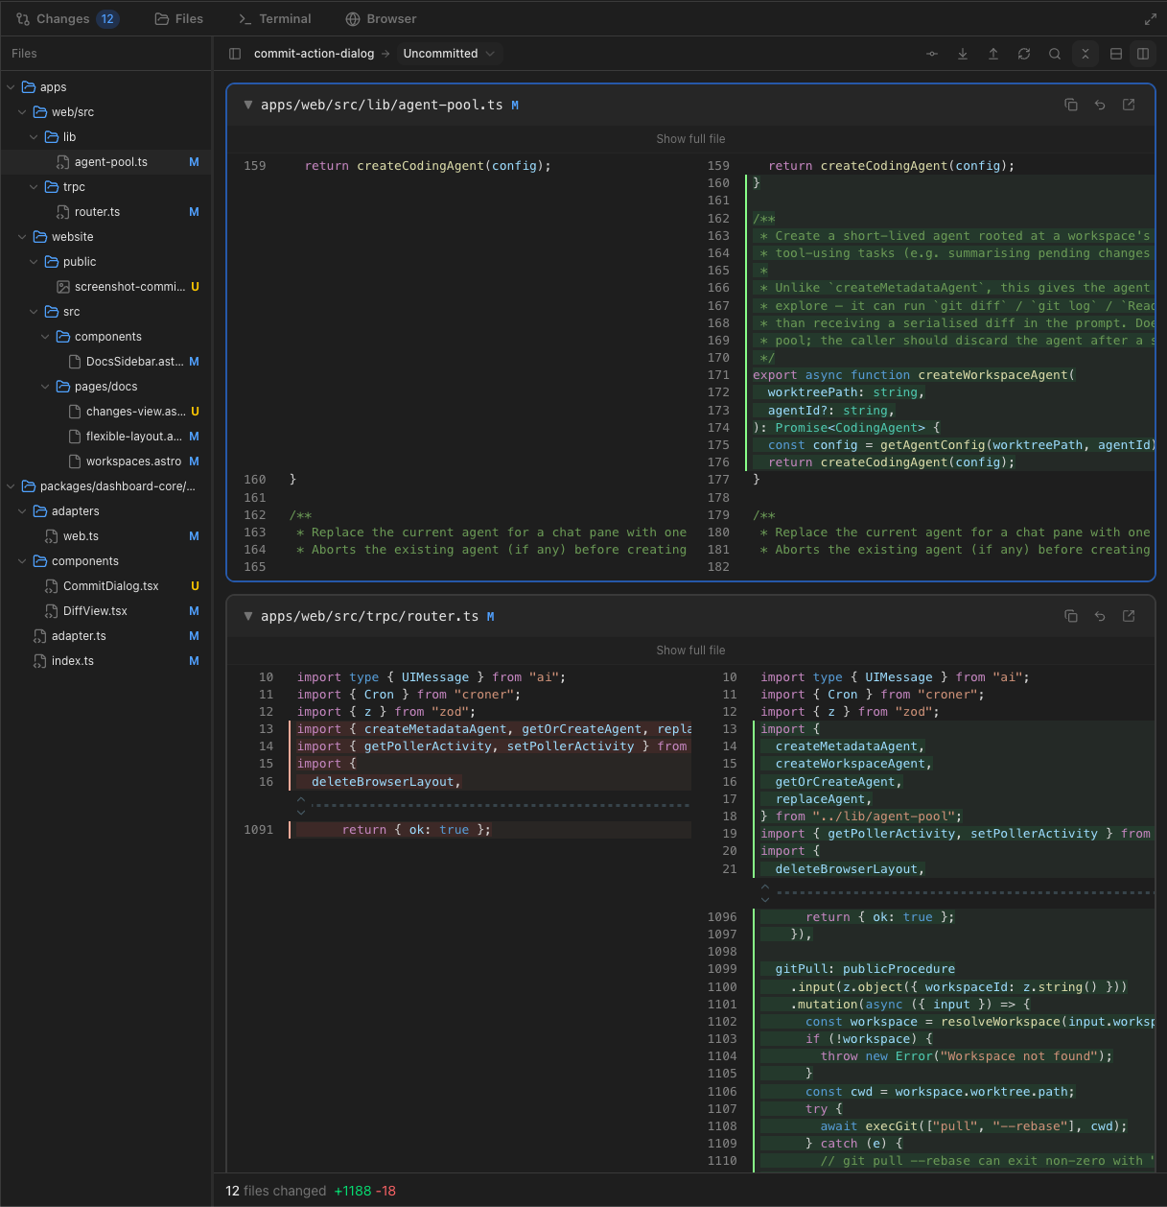Click Show full file for router.ts
The height and width of the screenshot is (1207, 1167).
coord(690,651)
